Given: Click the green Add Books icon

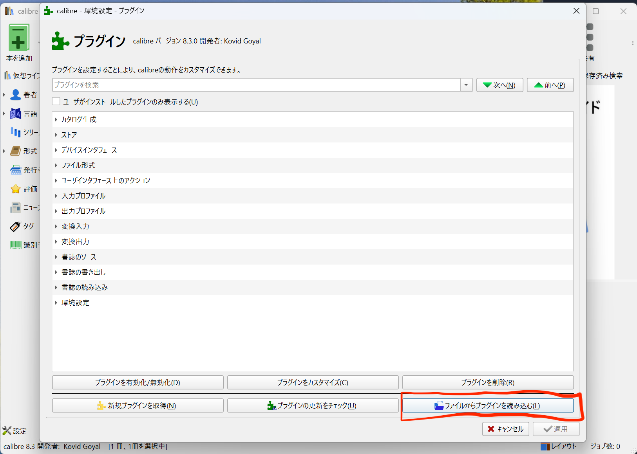Looking at the screenshot, I should [18, 38].
